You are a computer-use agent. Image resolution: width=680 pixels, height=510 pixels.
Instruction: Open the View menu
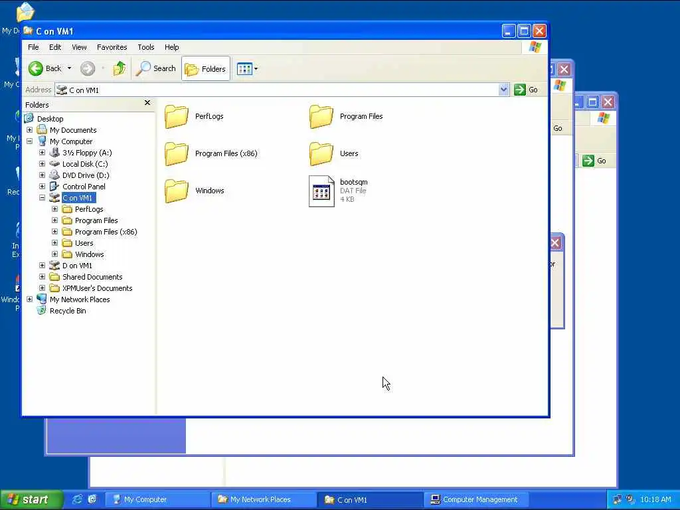79,47
